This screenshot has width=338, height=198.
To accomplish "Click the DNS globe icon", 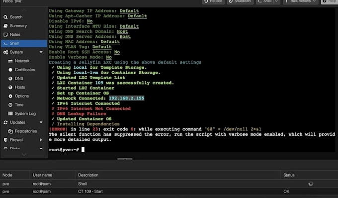I will click(10, 79).
